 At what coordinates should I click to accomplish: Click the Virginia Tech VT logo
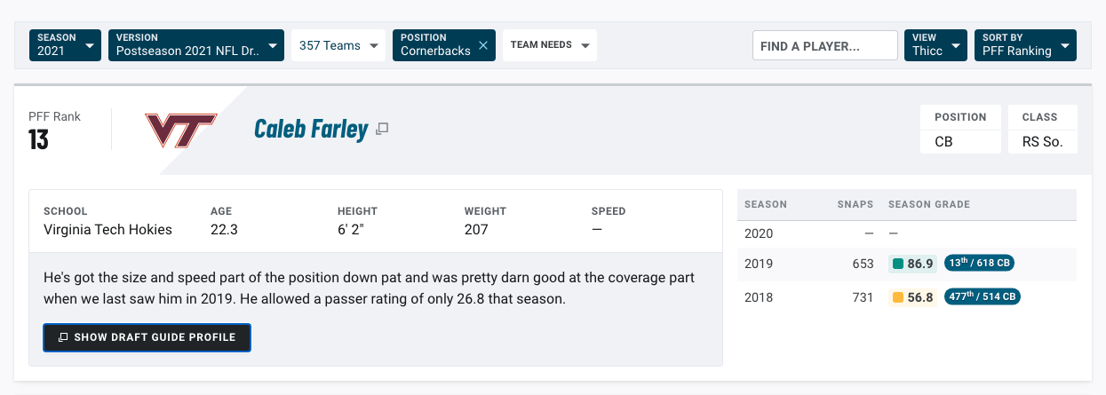click(181, 130)
